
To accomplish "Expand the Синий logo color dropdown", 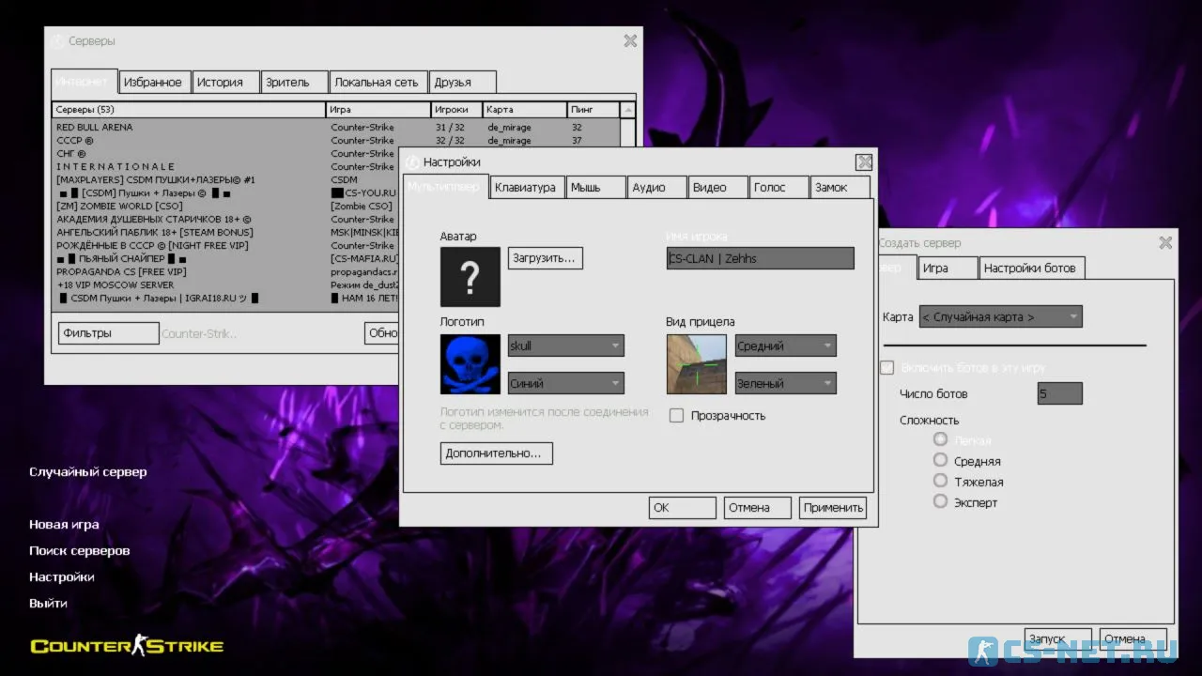I will (x=565, y=383).
